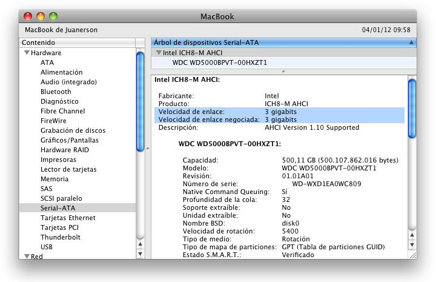Click the details pane scroll down arrow
436x282 pixels.
tap(412, 245)
